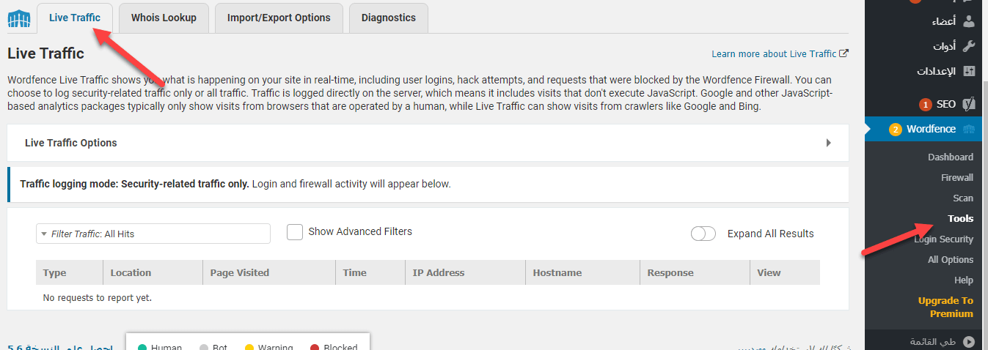Click the Wordfence logo icon beside the tabs
The image size is (988, 350).
pyautogui.click(x=18, y=18)
